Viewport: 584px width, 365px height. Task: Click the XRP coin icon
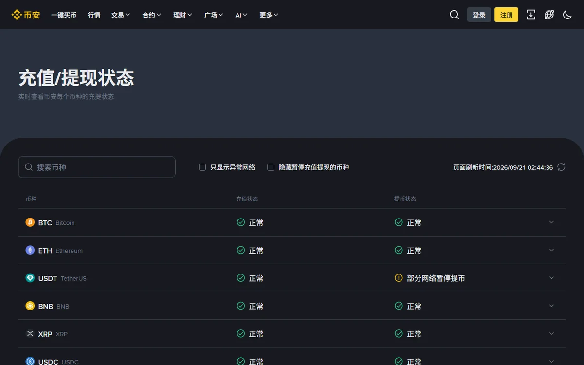pyautogui.click(x=30, y=333)
